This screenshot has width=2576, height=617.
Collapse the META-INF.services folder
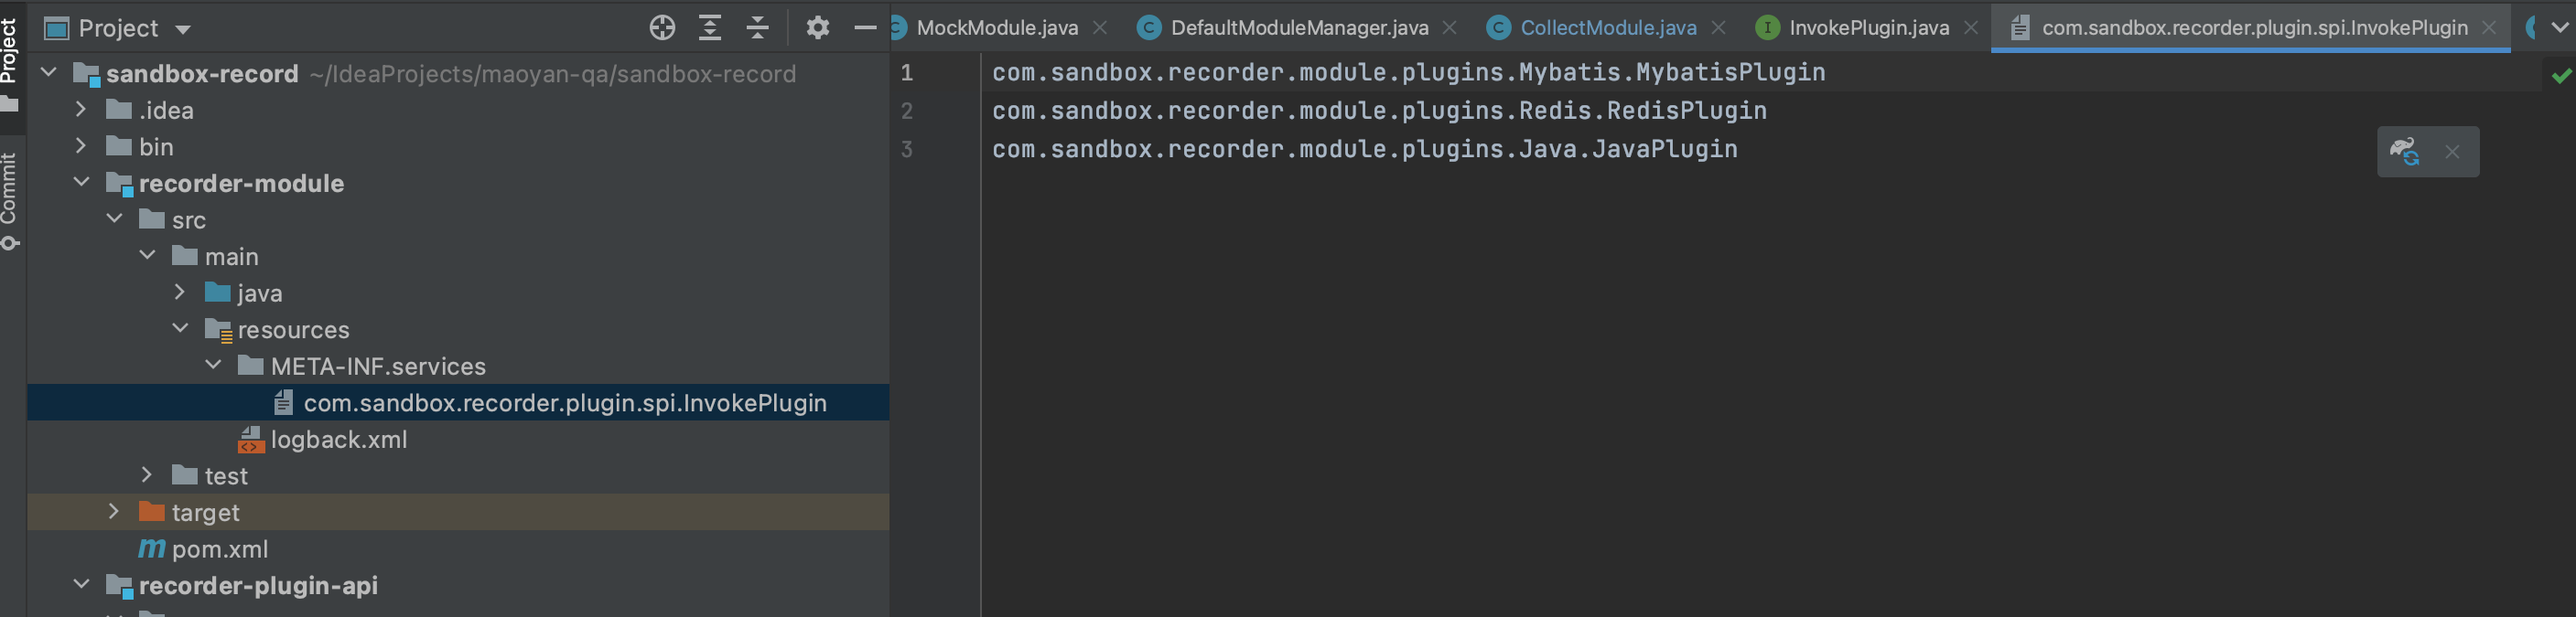[213, 366]
